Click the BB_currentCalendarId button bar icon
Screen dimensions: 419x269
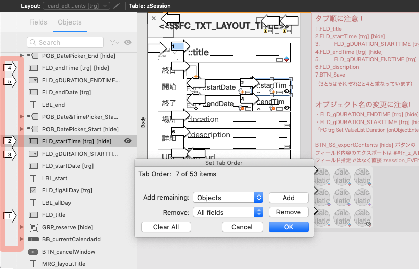click(x=33, y=239)
